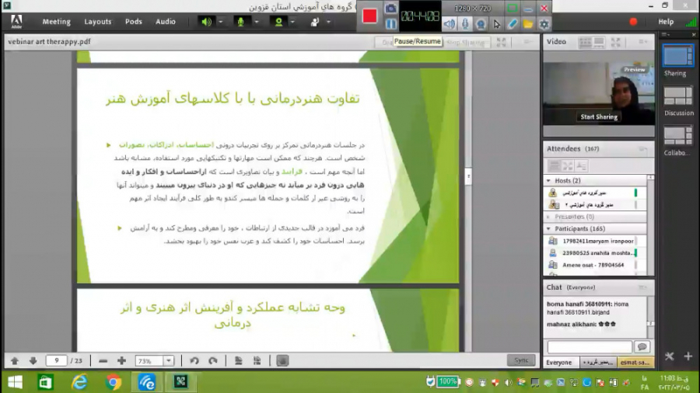Toggle the green microphone button

click(x=240, y=22)
